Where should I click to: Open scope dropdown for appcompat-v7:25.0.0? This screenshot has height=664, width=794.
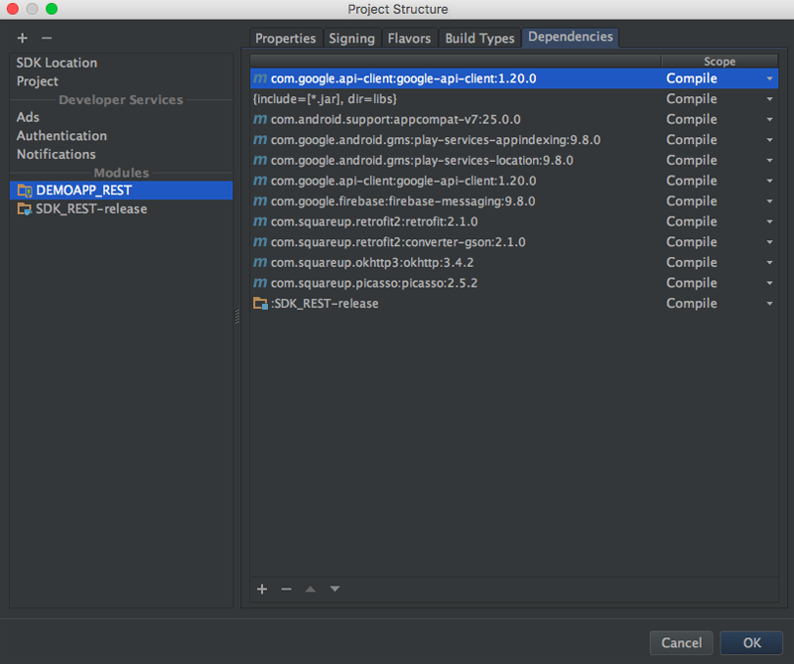click(x=770, y=119)
